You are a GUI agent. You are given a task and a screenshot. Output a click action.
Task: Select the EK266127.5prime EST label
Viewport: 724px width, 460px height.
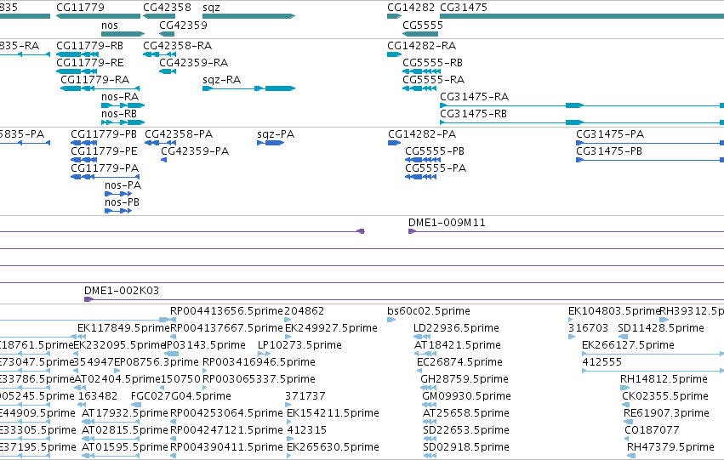point(628,345)
